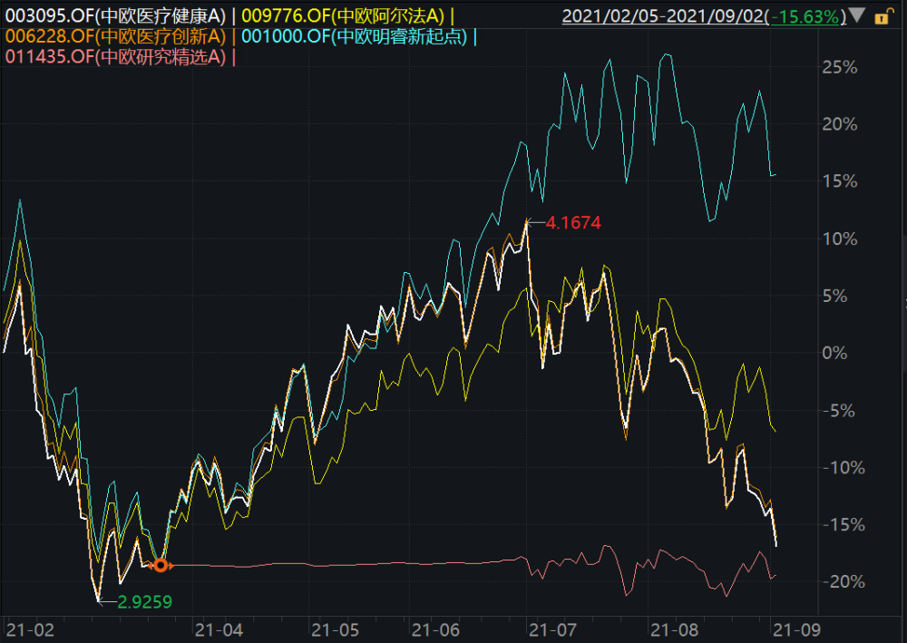The image size is (907, 643).
Task: Click the 21-06 x-axis date label
Action: 435,629
